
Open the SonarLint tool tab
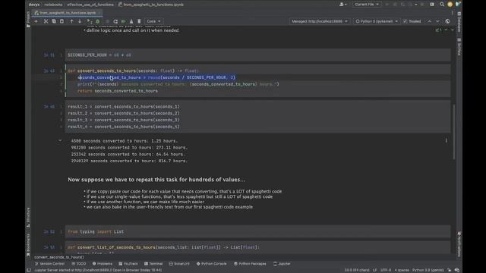[179, 264]
